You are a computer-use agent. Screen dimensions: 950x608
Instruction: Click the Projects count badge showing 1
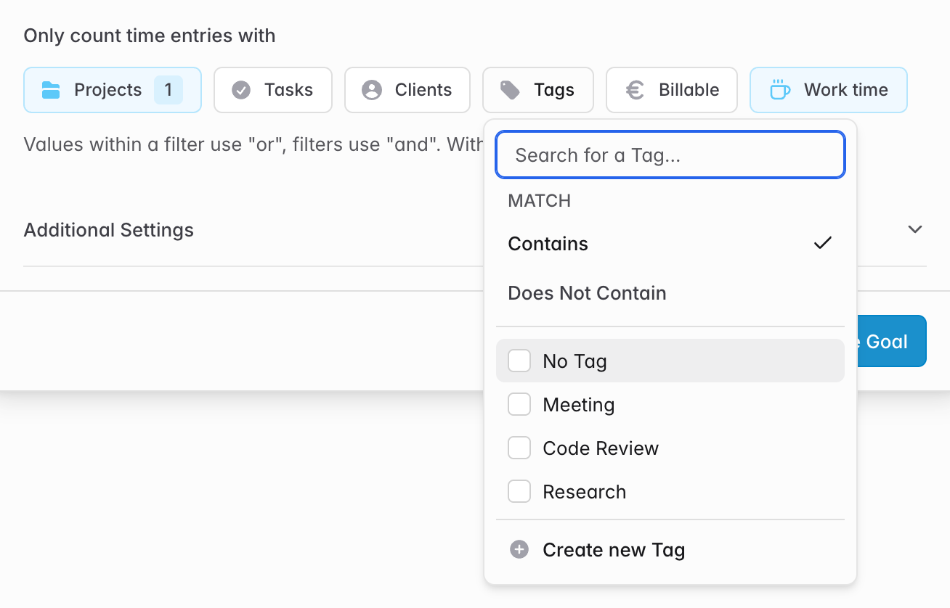(x=169, y=90)
